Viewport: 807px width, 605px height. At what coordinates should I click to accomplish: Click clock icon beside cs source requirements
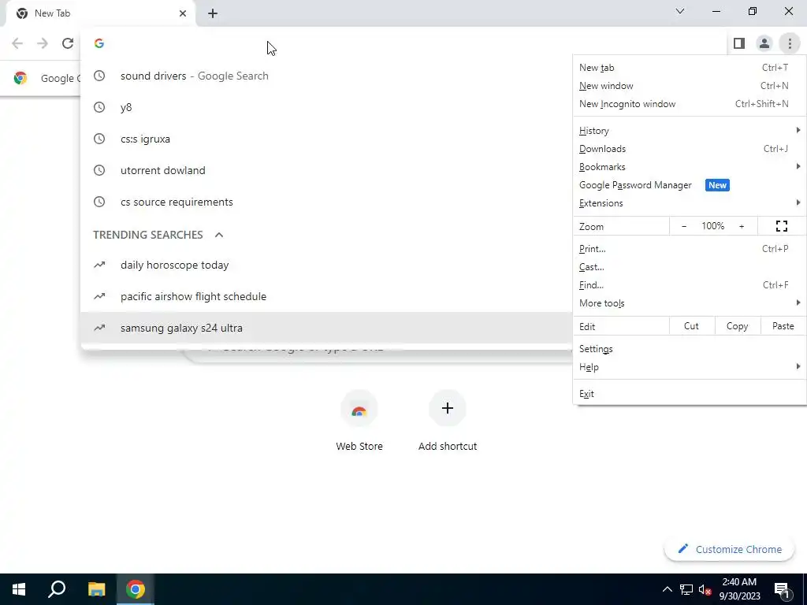click(99, 202)
